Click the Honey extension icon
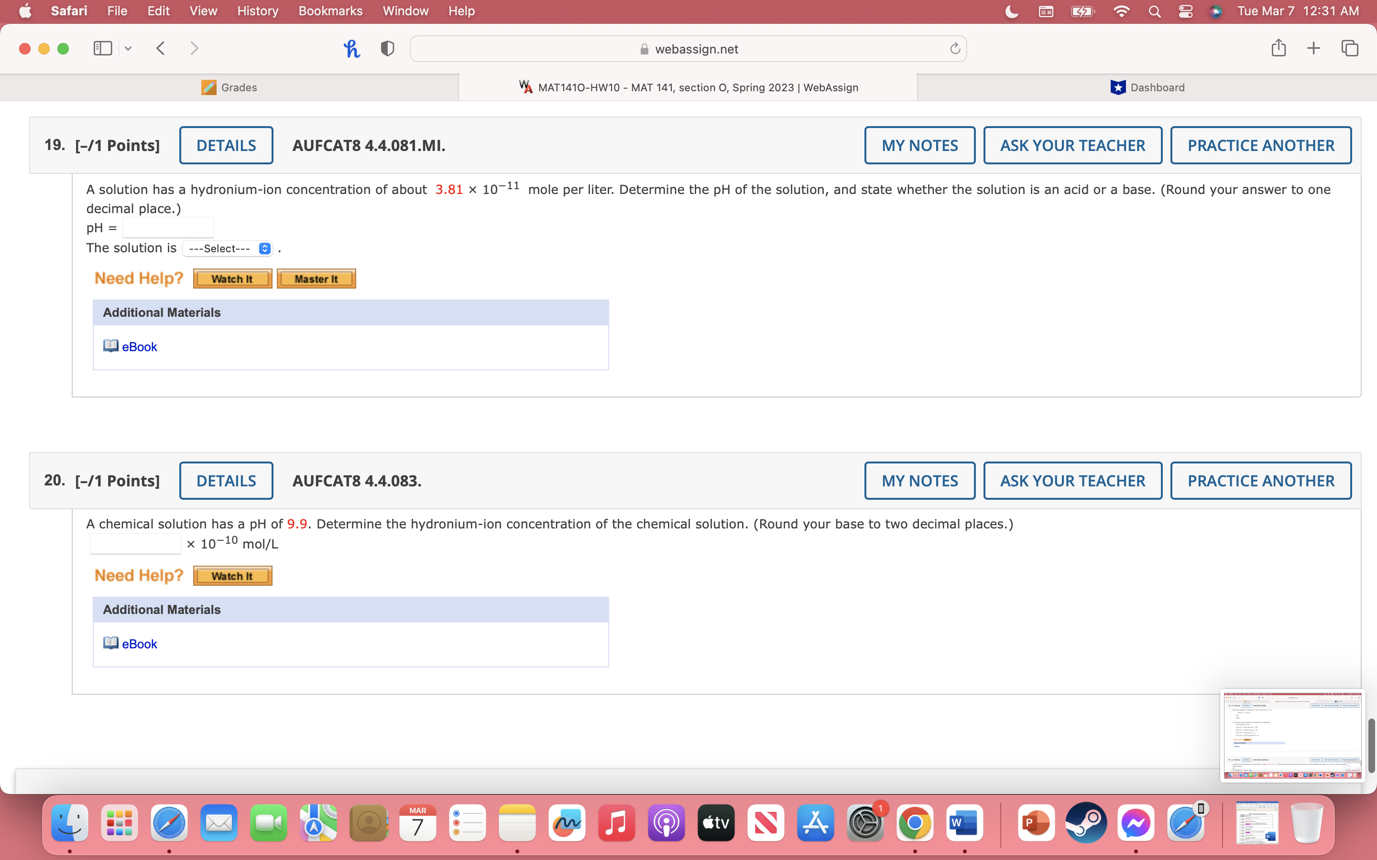The image size is (1377, 860). click(x=351, y=48)
